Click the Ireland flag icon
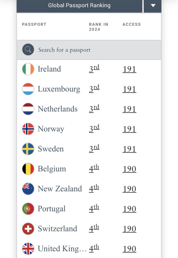This screenshot has width=178, height=258. (28, 69)
